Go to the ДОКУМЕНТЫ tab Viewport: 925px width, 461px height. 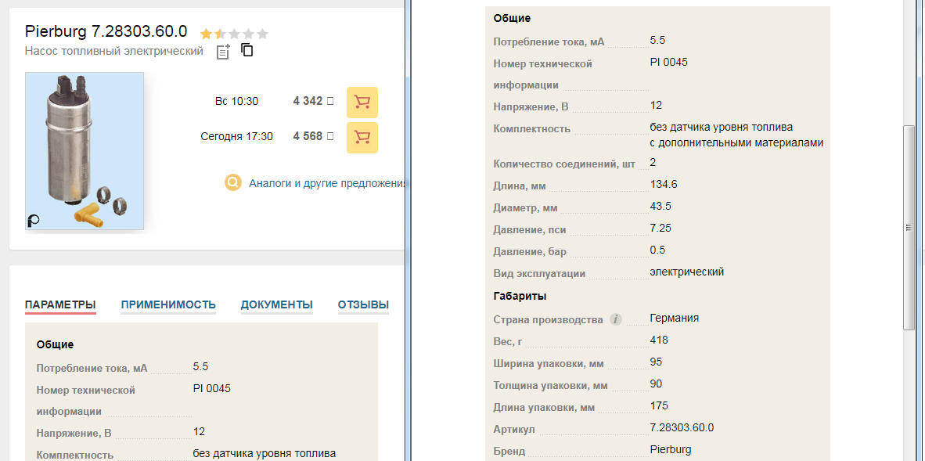click(x=276, y=304)
